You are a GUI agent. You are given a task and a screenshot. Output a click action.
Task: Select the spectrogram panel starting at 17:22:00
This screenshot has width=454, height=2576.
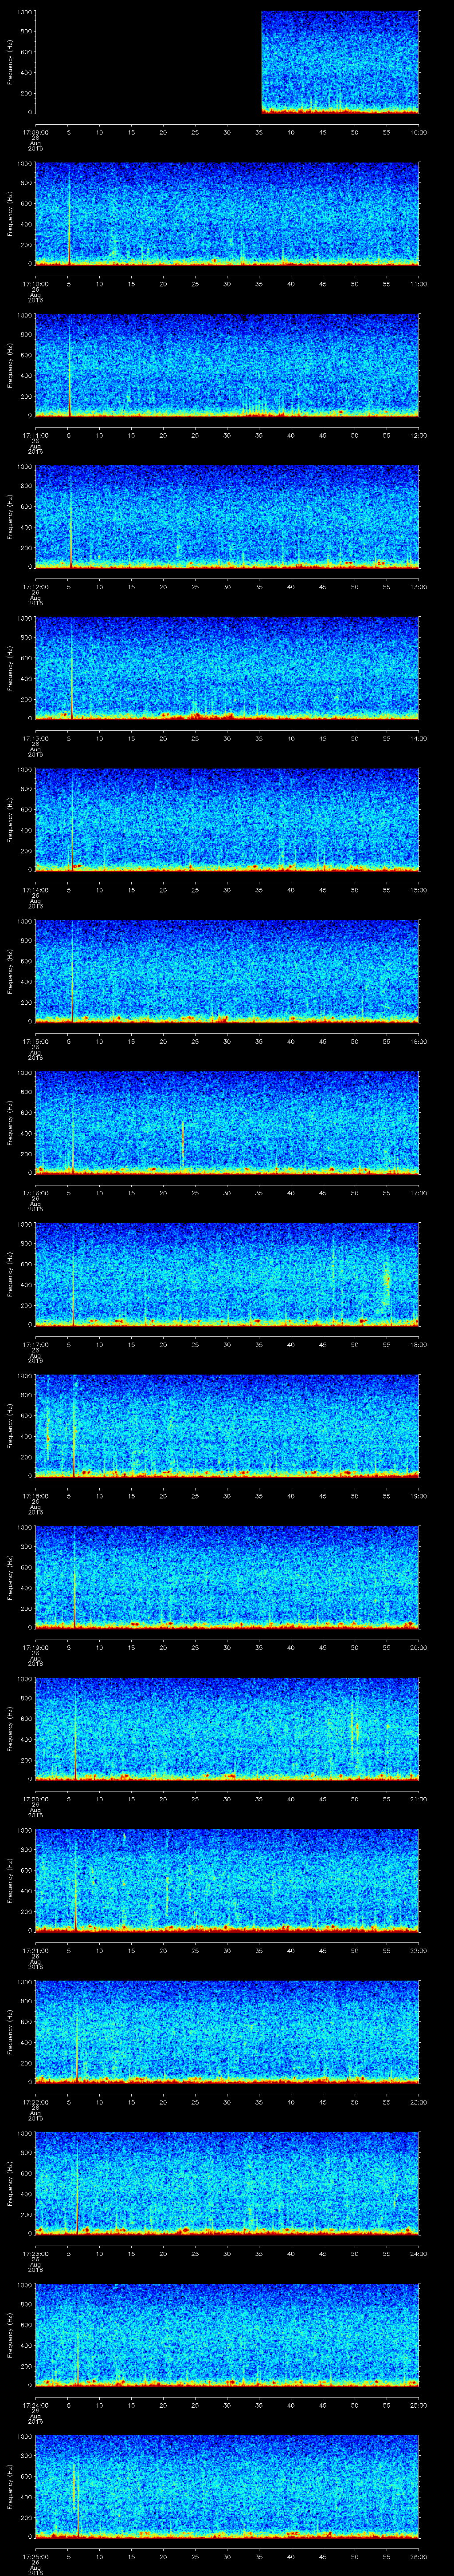[227, 2032]
